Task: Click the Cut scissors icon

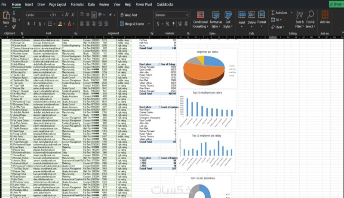Action: click(x=14, y=13)
